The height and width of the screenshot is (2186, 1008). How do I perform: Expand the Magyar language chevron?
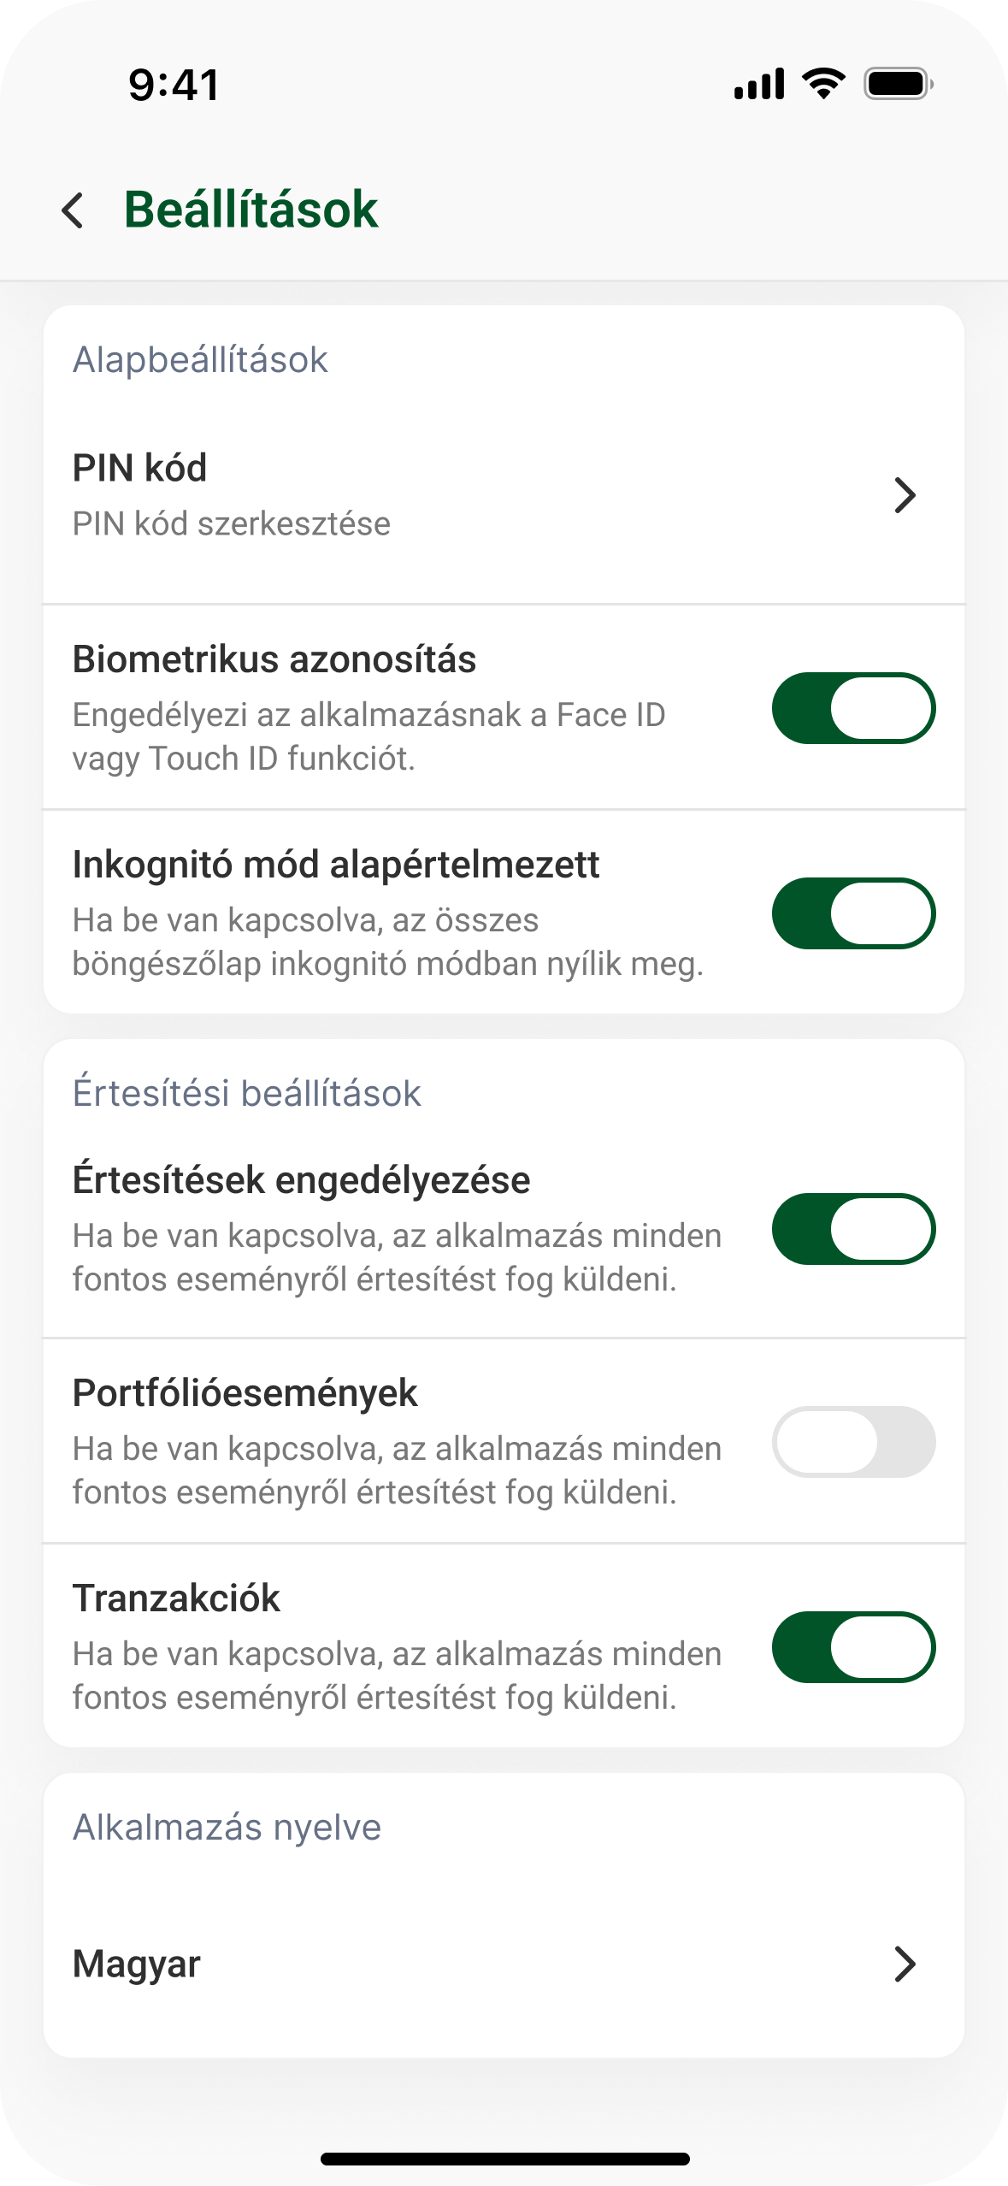pyautogui.click(x=905, y=1964)
